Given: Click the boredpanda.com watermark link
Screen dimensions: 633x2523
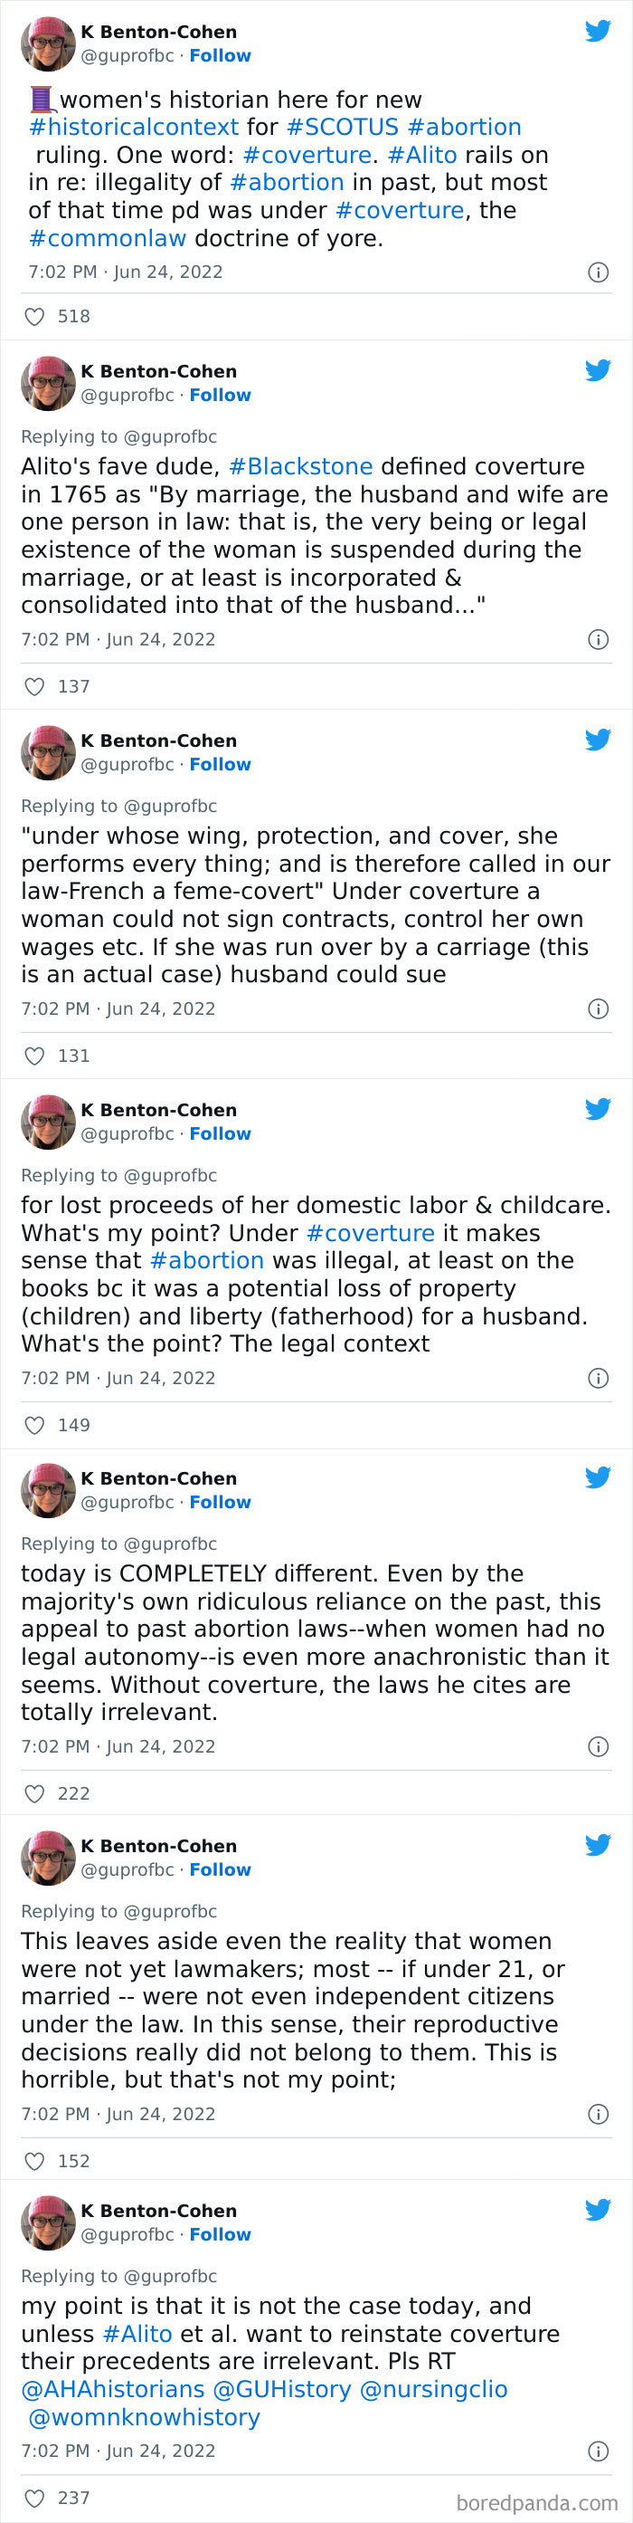Looking at the screenshot, I should click(x=540, y=2499).
